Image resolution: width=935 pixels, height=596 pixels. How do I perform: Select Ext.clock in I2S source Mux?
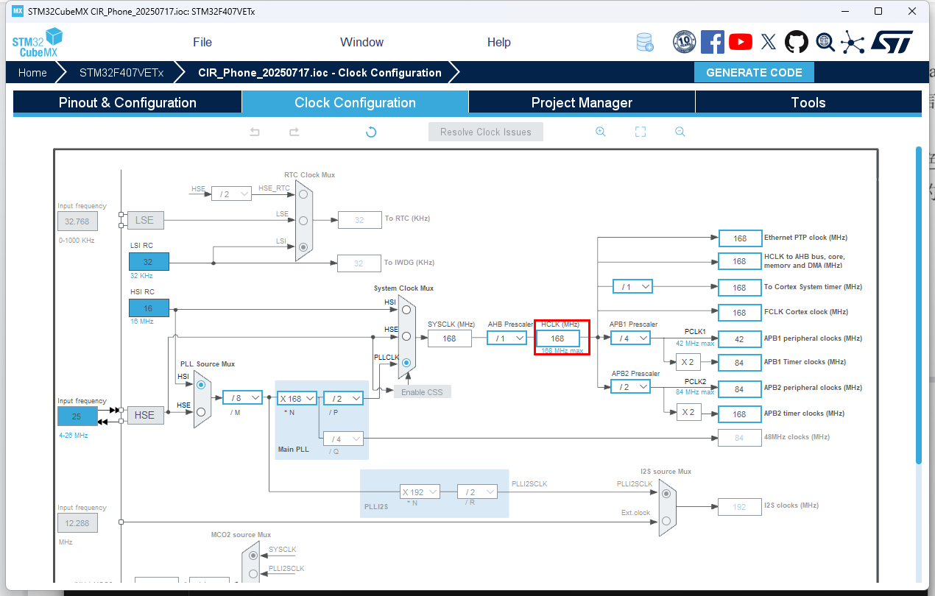(x=666, y=521)
